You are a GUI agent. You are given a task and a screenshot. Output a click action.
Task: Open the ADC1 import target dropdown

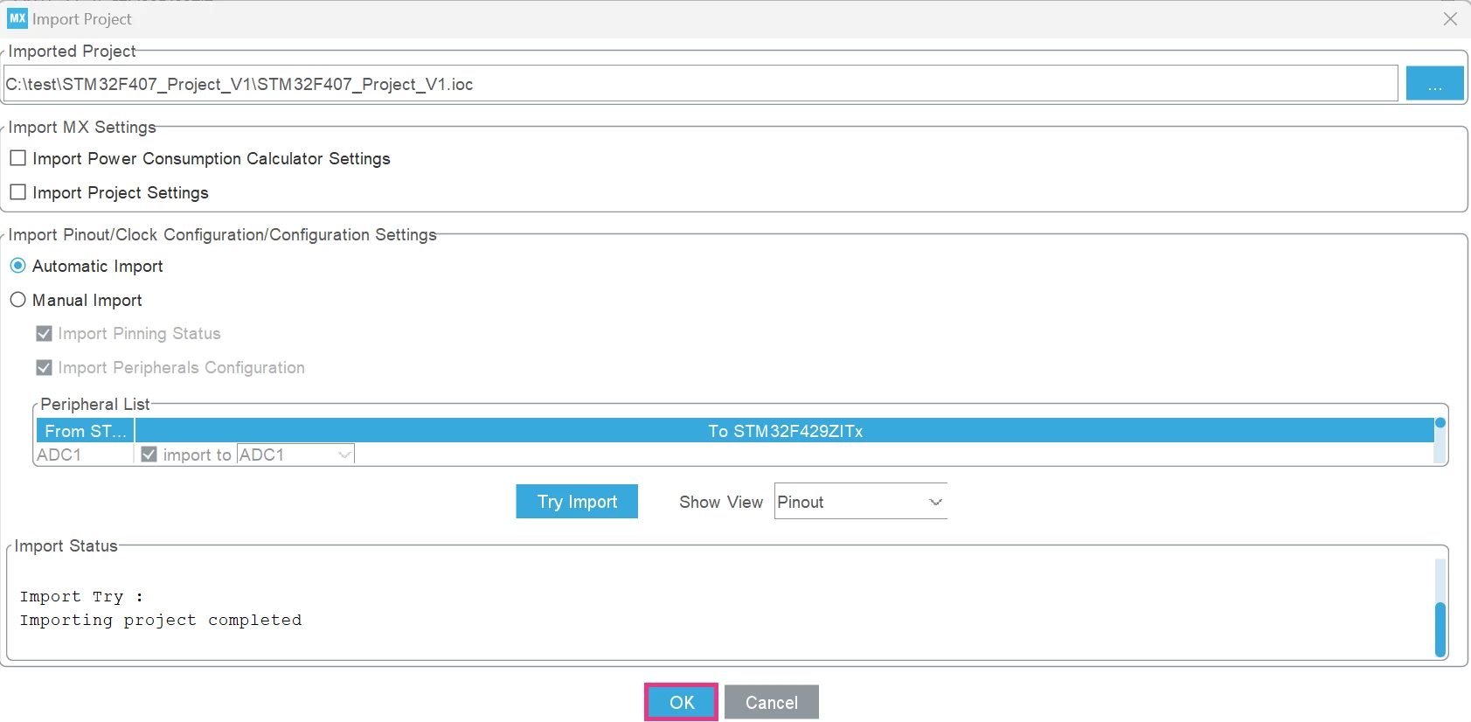[295, 455]
